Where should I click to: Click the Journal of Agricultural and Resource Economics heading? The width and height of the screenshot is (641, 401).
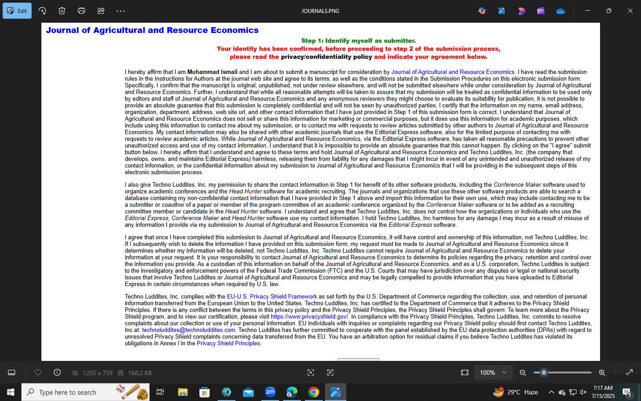(x=152, y=30)
